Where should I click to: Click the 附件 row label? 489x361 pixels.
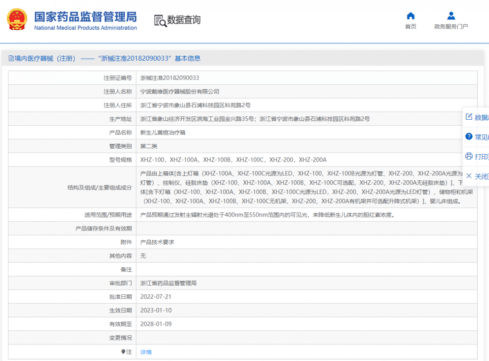pyautogui.click(x=126, y=242)
